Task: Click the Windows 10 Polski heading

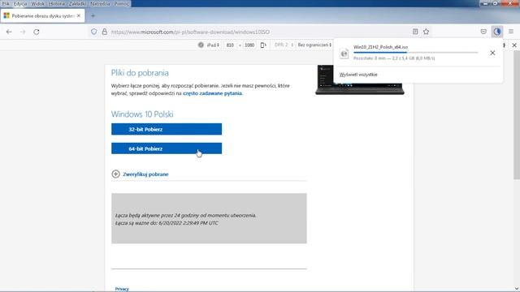Action: click(142, 114)
